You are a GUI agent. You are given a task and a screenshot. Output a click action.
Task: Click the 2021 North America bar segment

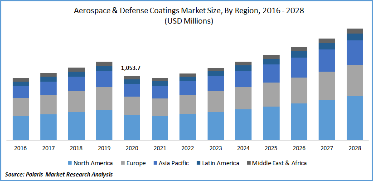pyautogui.click(x=160, y=128)
